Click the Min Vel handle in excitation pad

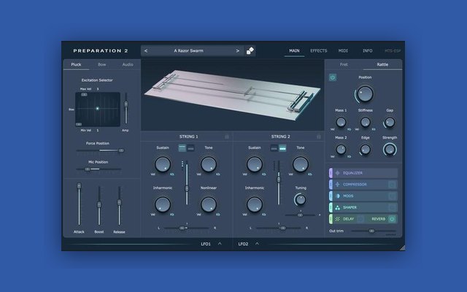(x=79, y=124)
